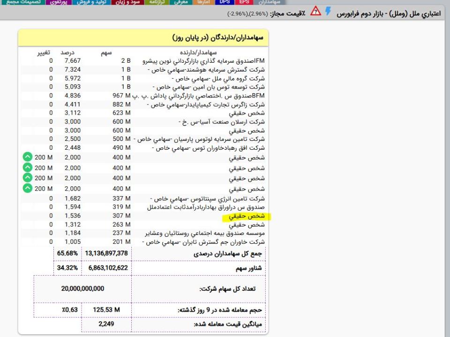Select the yellow highlighted شخص حقيقي row
Image resolution: width=450 pixels, height=337 pixels.
247,217
